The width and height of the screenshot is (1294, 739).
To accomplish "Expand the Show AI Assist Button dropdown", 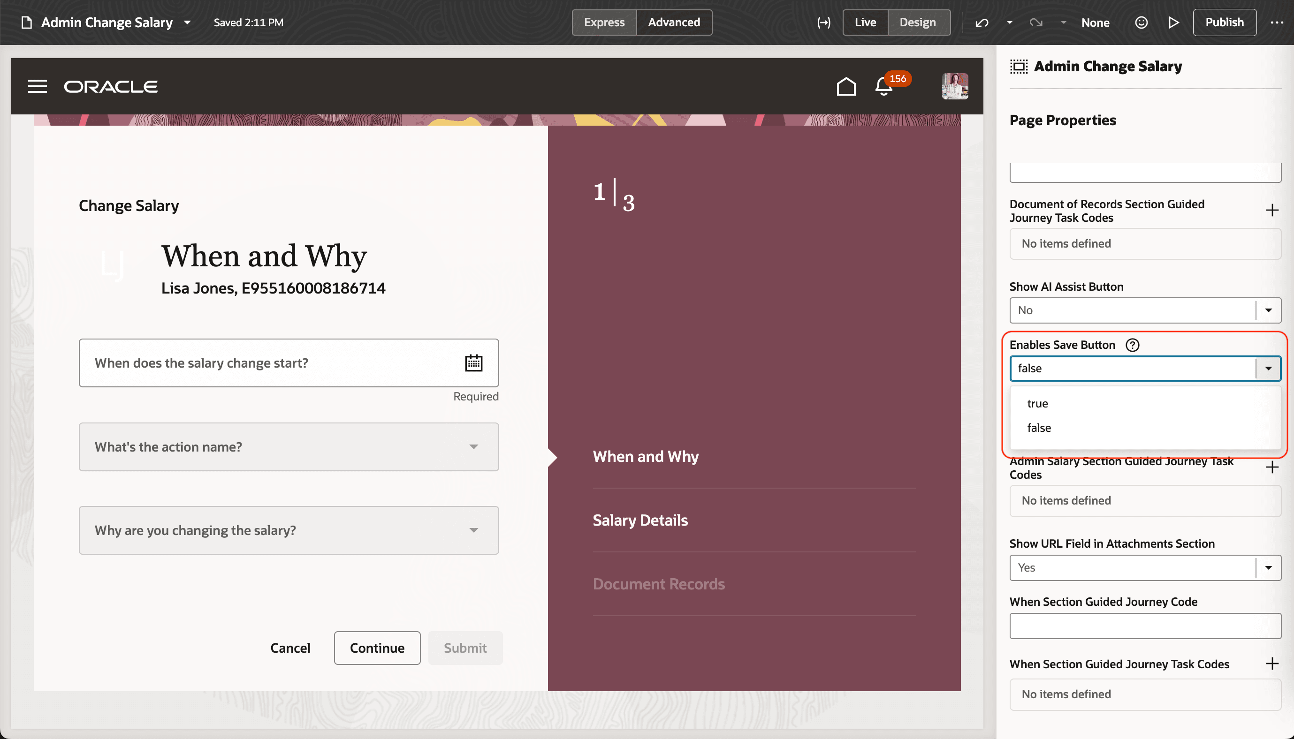I will tap(1268, 310).
